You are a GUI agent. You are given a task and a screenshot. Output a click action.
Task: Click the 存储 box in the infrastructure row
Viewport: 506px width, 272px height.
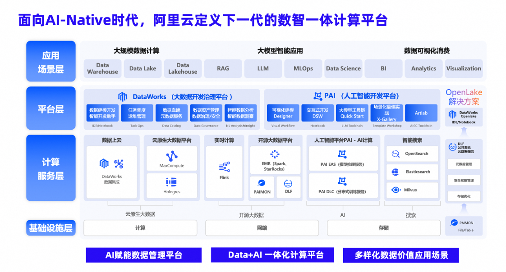click(384, 228)
